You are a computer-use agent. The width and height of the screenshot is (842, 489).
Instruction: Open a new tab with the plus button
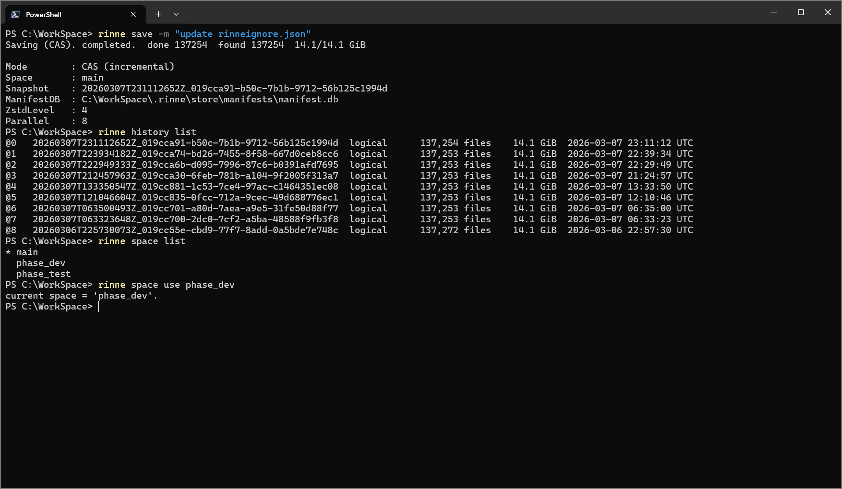[158, 14]
